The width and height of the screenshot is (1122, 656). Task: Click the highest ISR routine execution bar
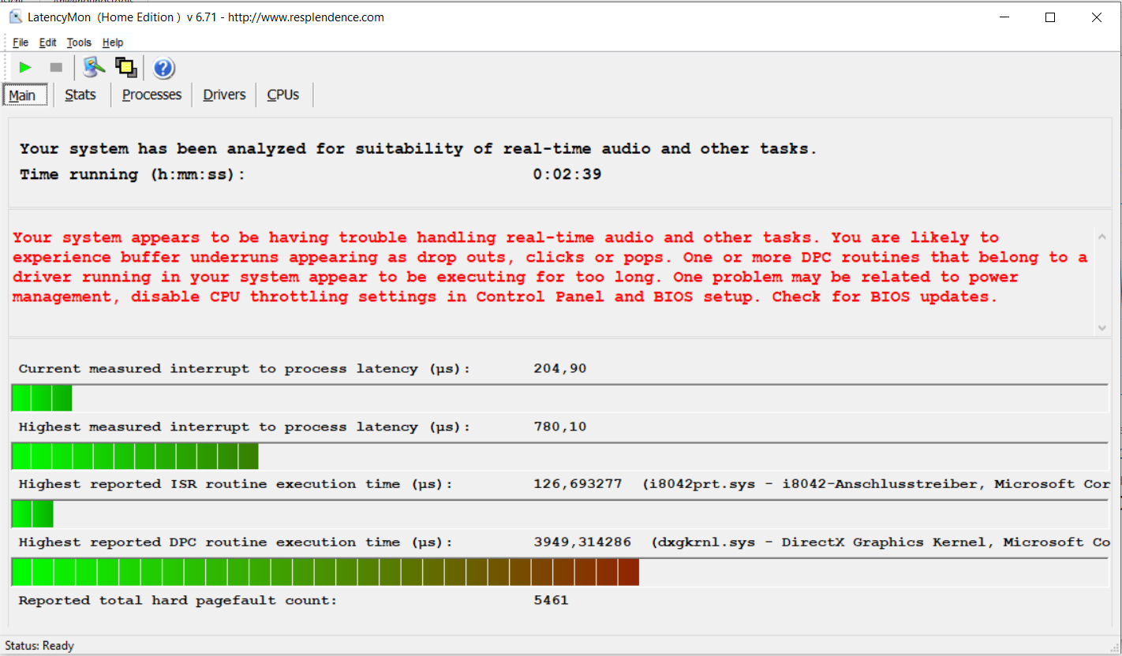(32, 515)
